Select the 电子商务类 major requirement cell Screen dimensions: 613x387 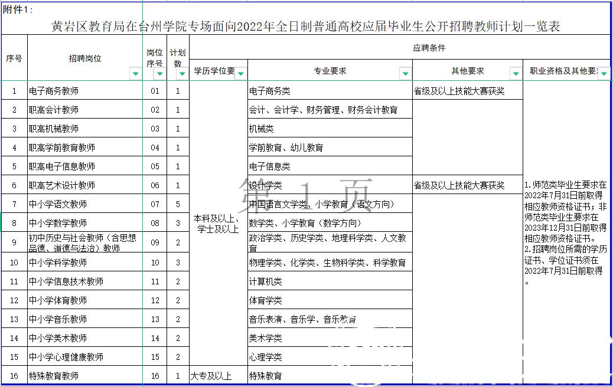pos(330,91)
